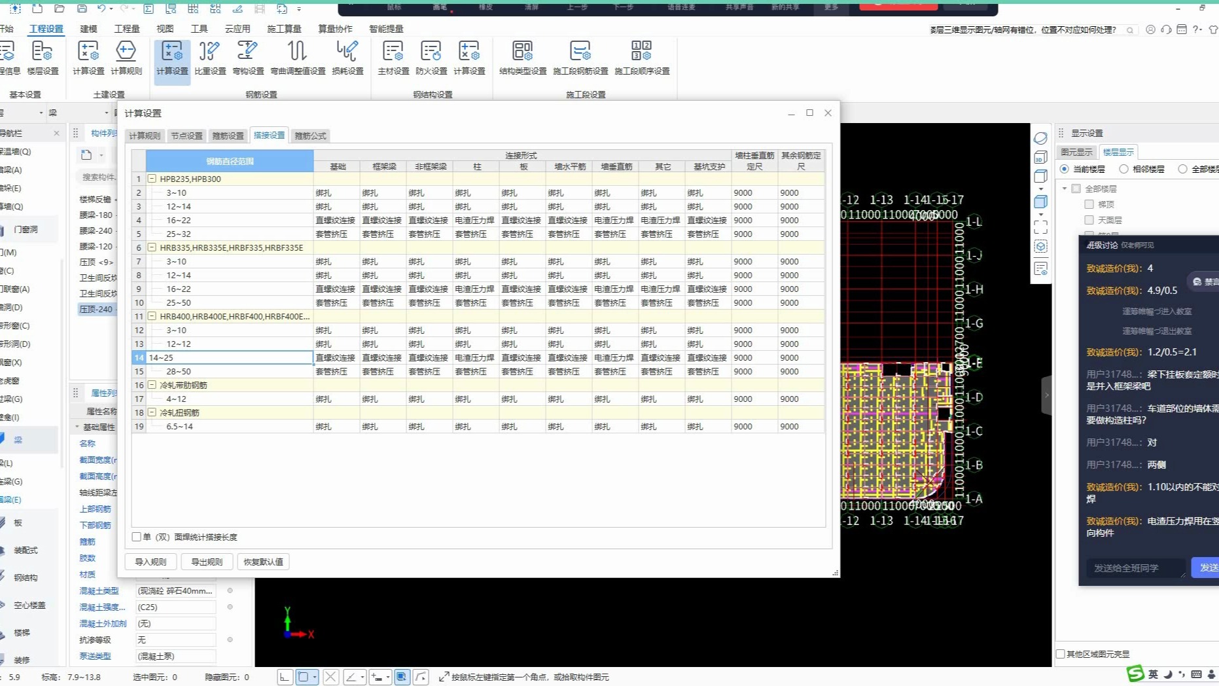Viewport: 1219px width, 686px height.
Task: Collapse the HRB400,HRB400E group row
Action: click(x=152, y=316)
